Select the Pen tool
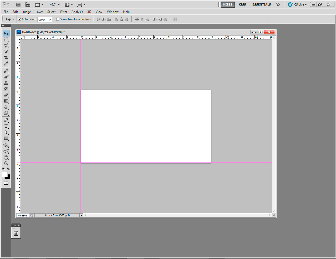 (x=6, y=120)
